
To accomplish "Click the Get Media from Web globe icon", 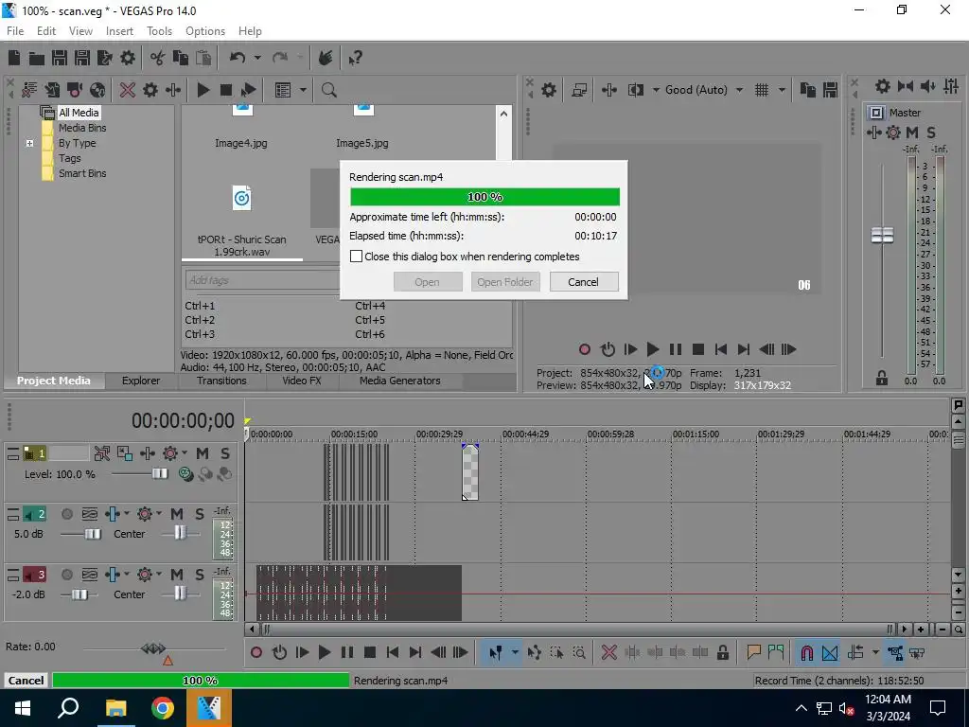I will click(97, 90).
